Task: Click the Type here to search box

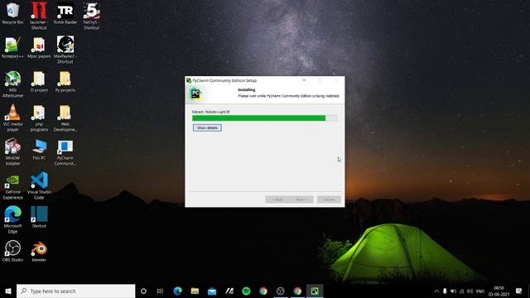Action: [75, 291]
